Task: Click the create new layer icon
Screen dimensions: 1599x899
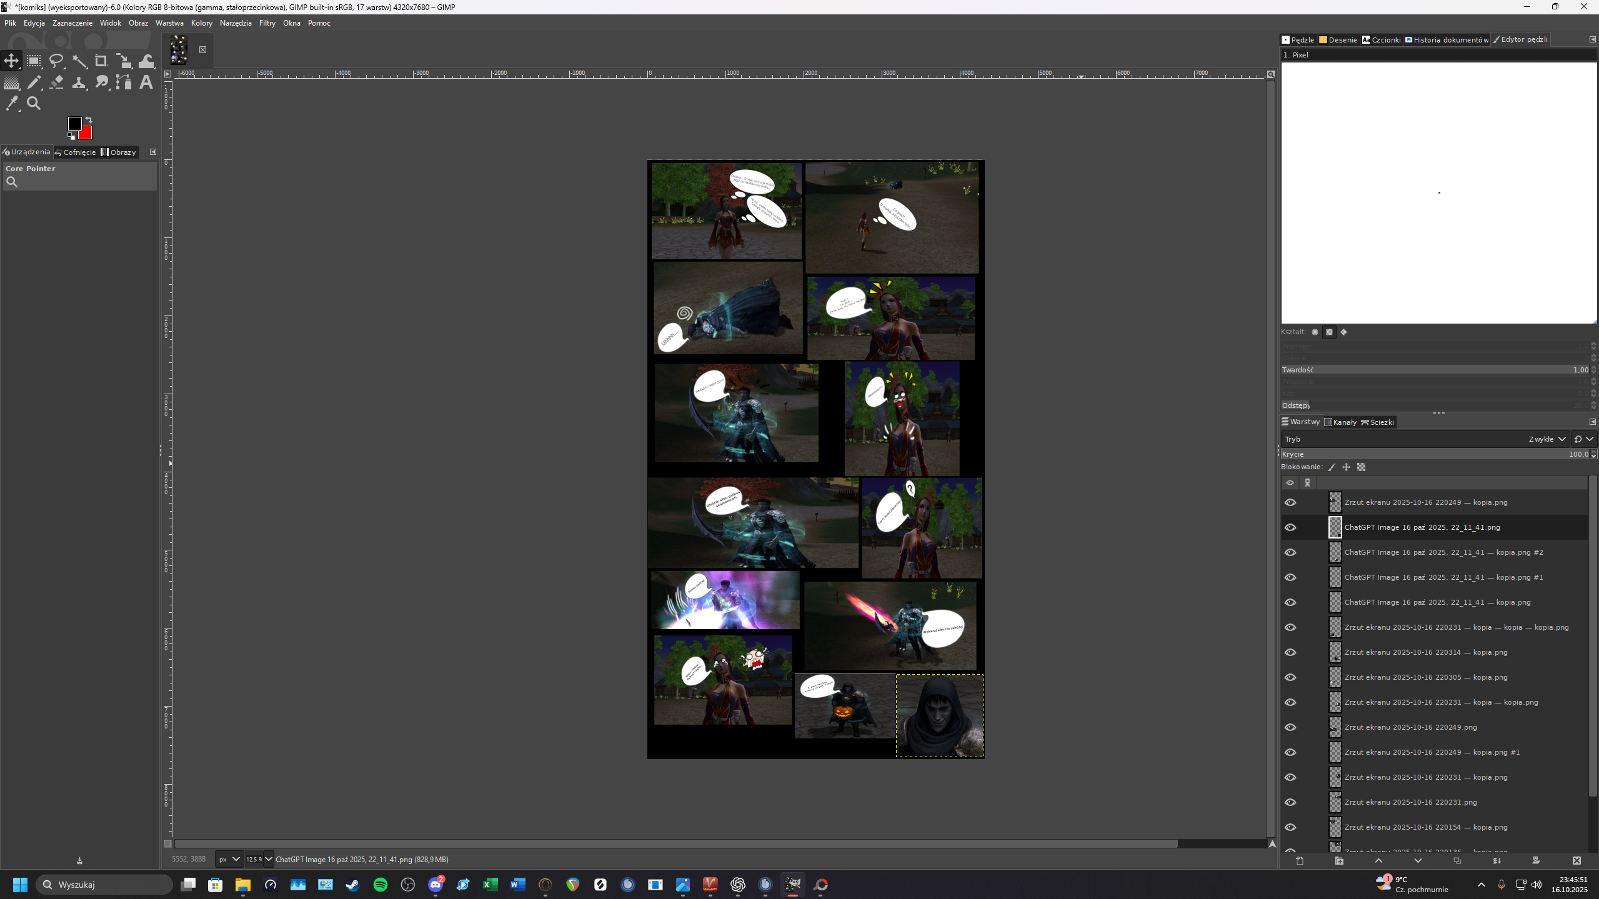Action: coord(1300,861)
